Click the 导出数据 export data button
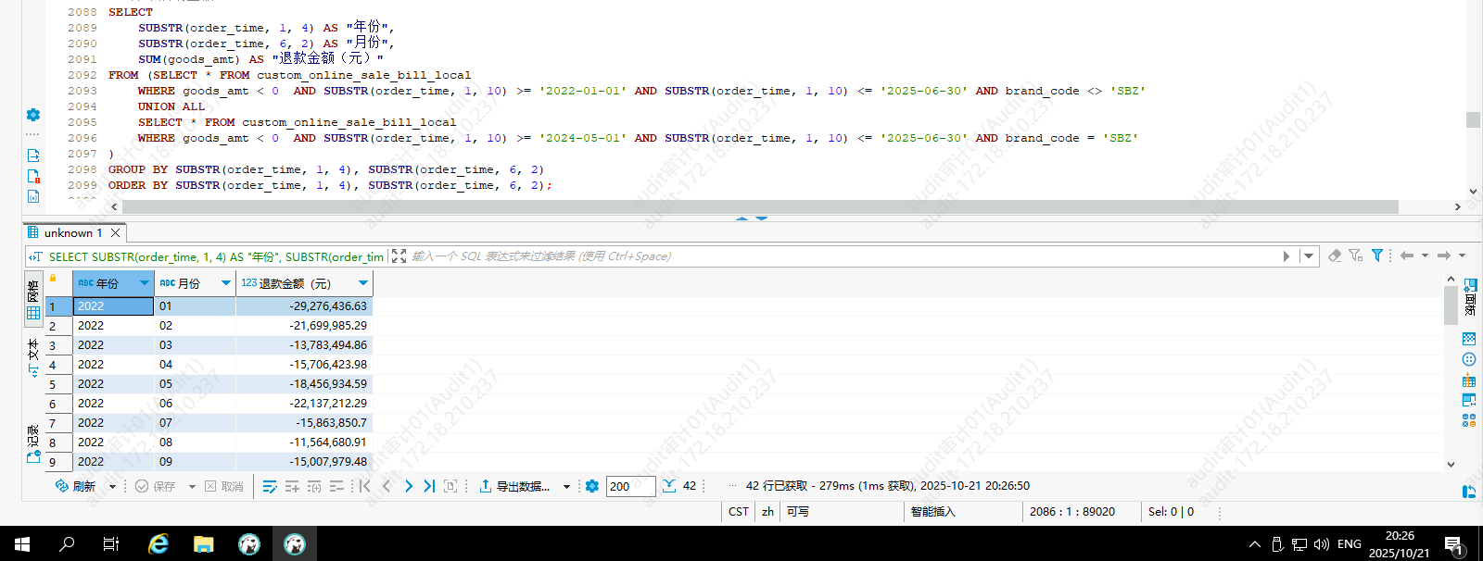This screenshot has width=1483, height=561. [514, 486]
